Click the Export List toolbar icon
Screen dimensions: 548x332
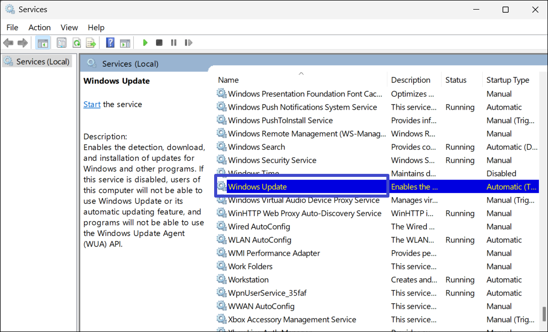click(x=91, y=43)
